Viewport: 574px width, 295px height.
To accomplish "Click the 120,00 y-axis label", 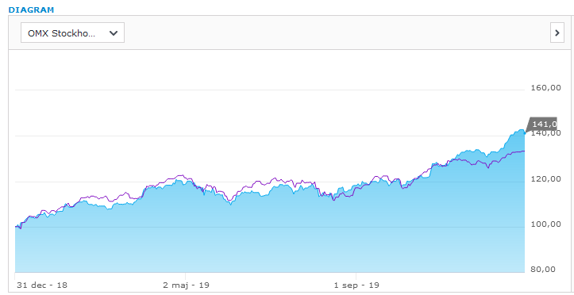I will (x=545, y=179).
